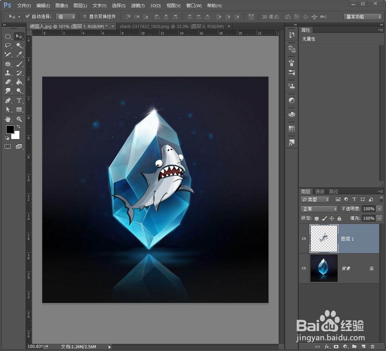Select the Clone Stamp tool
Image resolution: width=386 pixels, height=351 pixels.
click(8, 73)
